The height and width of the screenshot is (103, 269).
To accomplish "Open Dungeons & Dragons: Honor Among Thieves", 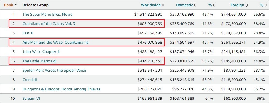I will (x=61, y=89).
